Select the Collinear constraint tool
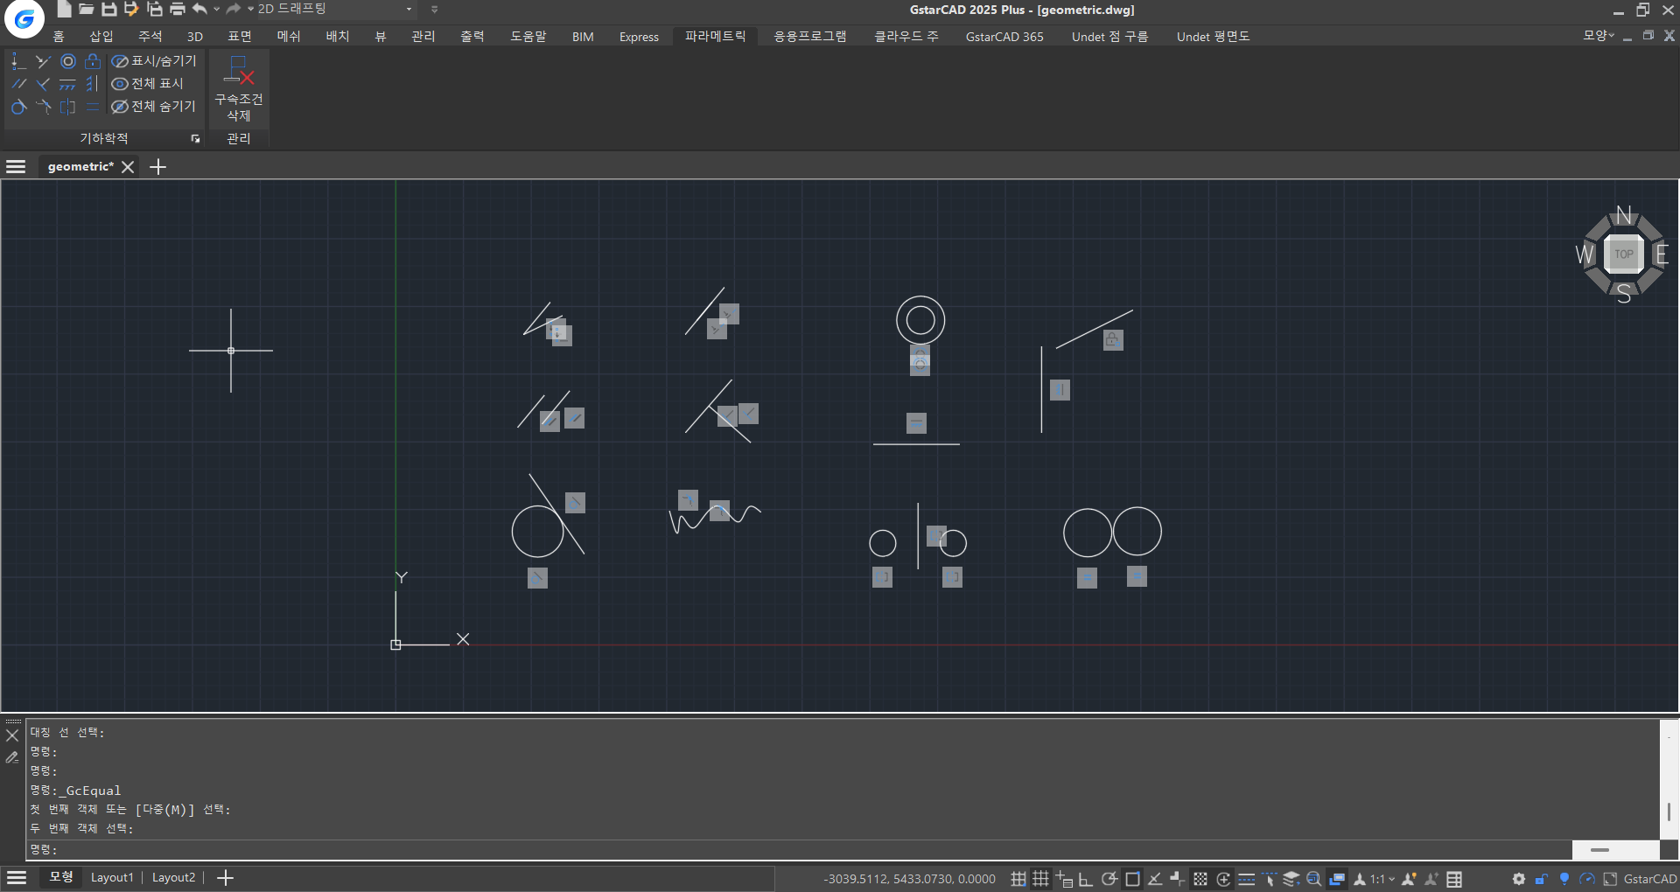1680x892 pixels. coord(43,61)
